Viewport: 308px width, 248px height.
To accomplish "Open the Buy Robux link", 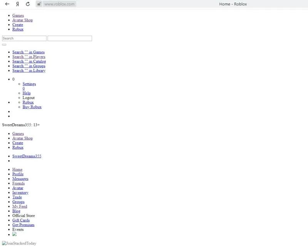I will (x=32, y=107).
